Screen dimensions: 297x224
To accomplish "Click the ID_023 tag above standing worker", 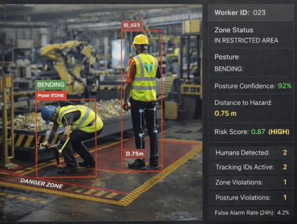I will 132,26.
